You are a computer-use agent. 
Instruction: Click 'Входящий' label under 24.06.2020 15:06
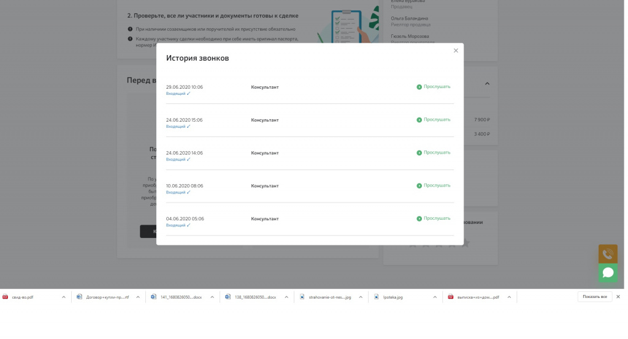(176, 126)
